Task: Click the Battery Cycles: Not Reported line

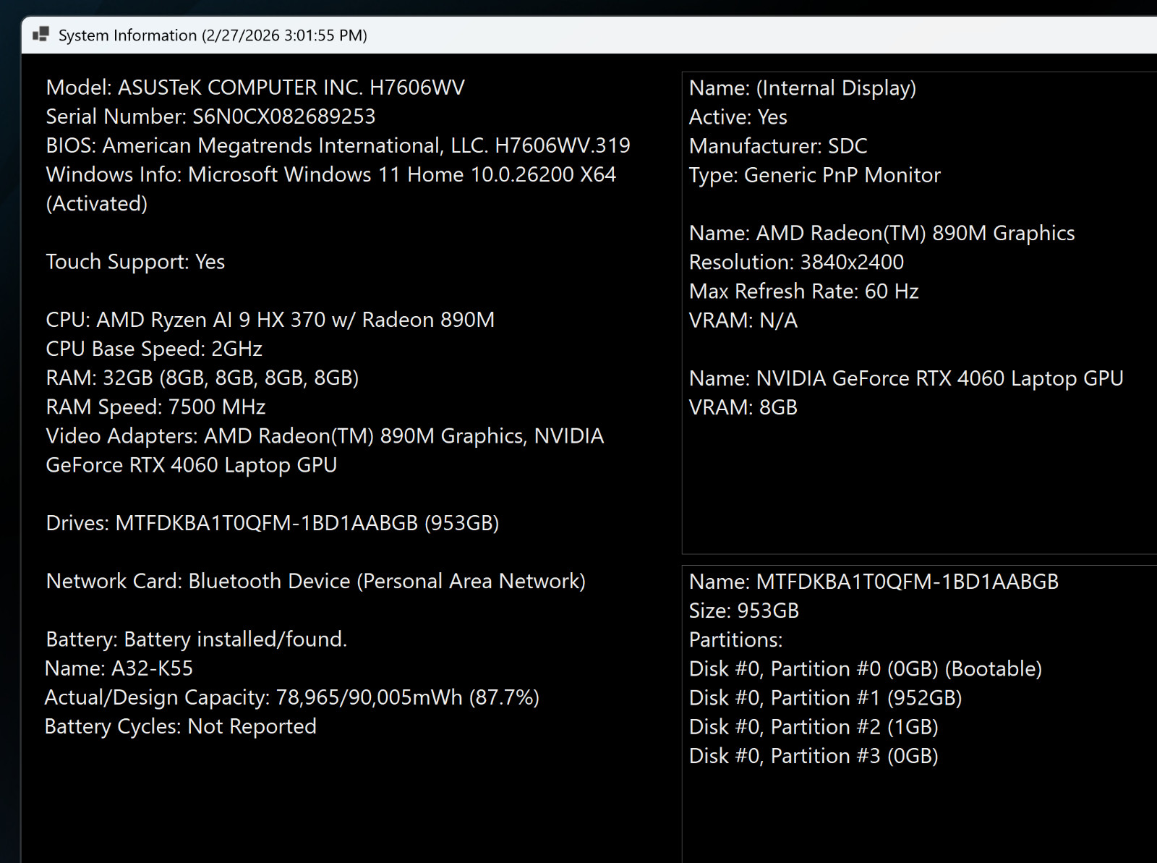Action: [x=181, y=726]
